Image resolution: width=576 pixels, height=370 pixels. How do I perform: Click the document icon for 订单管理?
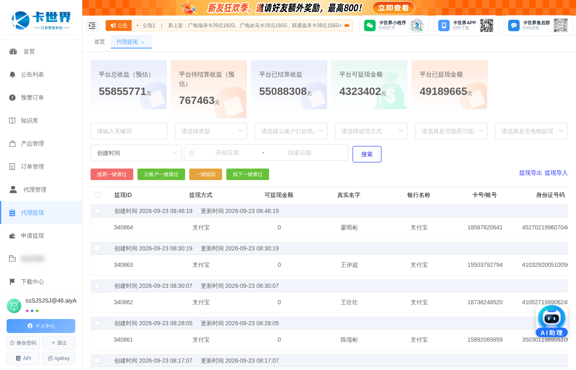[x=12, y=166]
